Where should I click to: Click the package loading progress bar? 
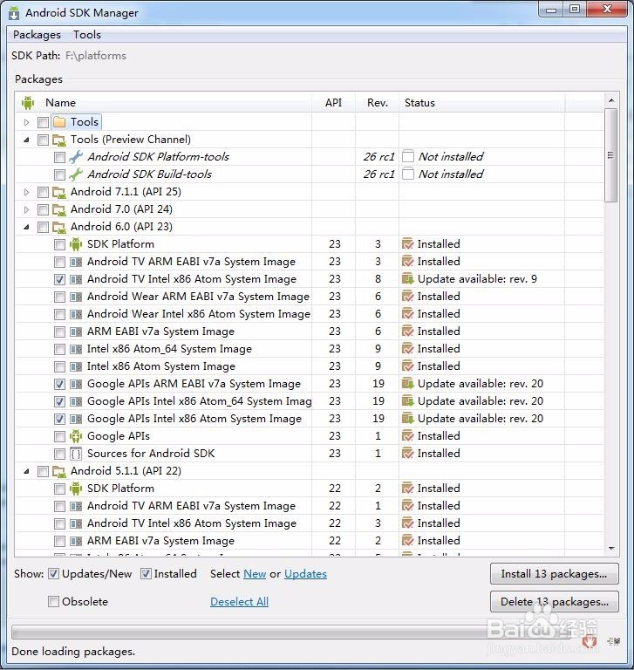pyautogui.click(x=290, y=632)
